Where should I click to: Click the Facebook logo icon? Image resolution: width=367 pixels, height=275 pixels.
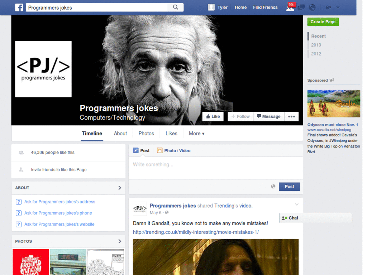click(x=19, y=8)
